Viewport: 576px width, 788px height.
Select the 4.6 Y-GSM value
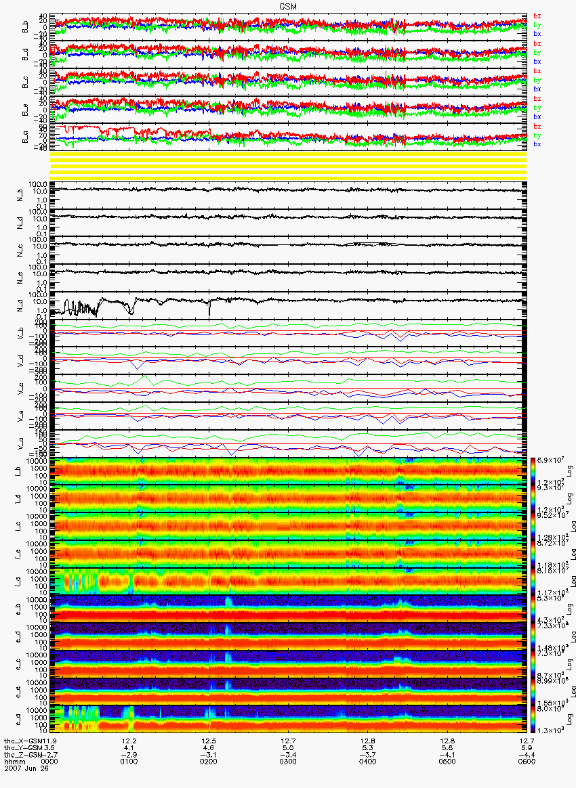tap(209, 748)
